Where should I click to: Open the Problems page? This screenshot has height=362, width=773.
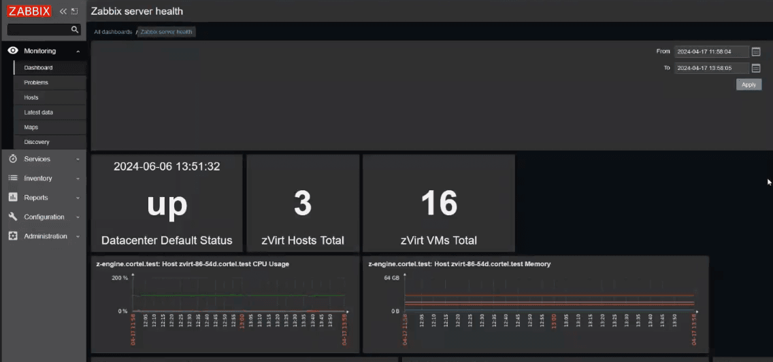pyautogui.click(x=36, y=83)
